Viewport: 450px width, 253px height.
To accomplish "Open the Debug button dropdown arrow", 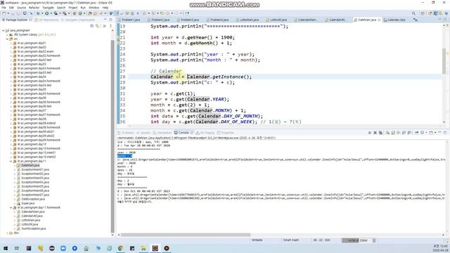I will coord(42,13).
